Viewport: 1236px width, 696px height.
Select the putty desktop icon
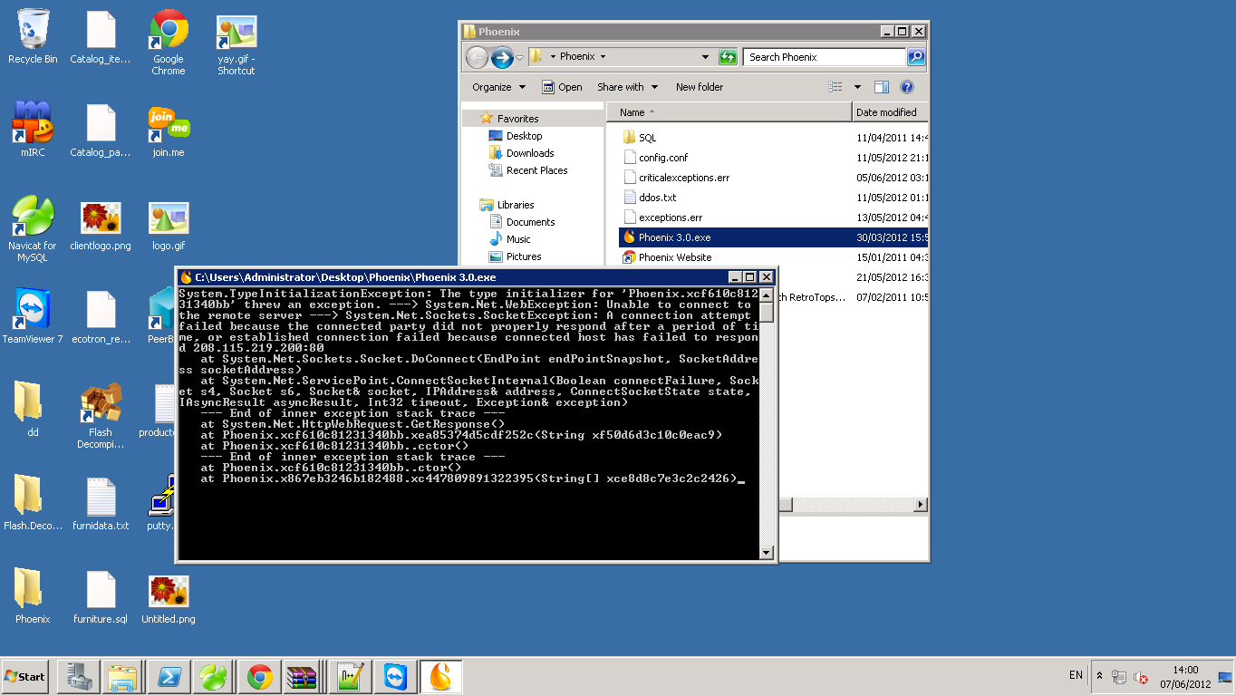pos(162,503)
